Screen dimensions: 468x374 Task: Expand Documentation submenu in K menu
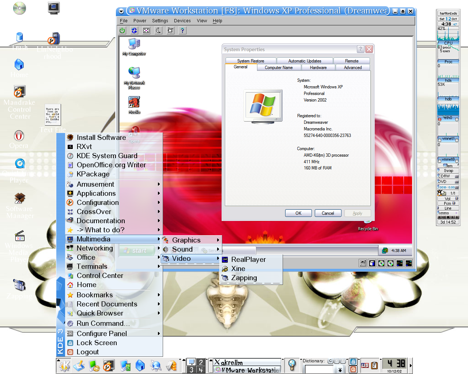(114, 221)
